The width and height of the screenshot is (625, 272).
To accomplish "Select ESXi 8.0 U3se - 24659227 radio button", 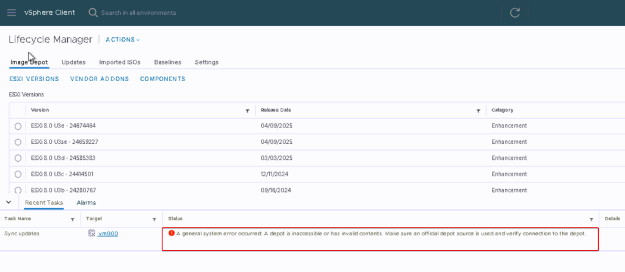I will pos(18,142).
